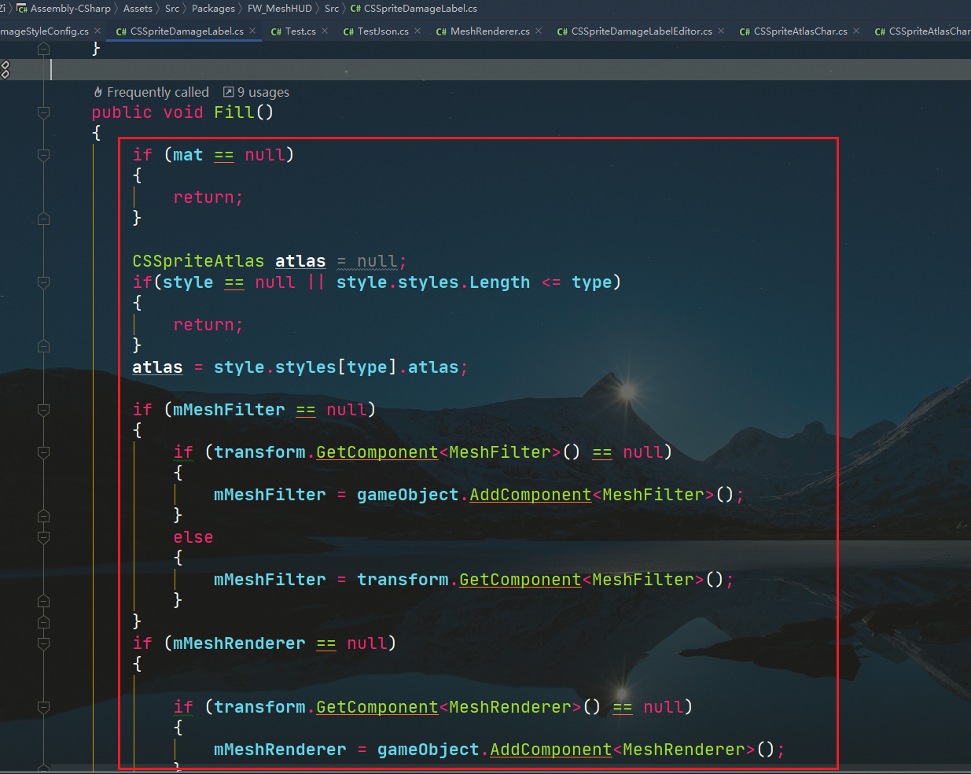971x774 pixels.
Task: Click AddComponent in the AddComponent<MeshRenderer>() call
Action: tap(551, 750)
